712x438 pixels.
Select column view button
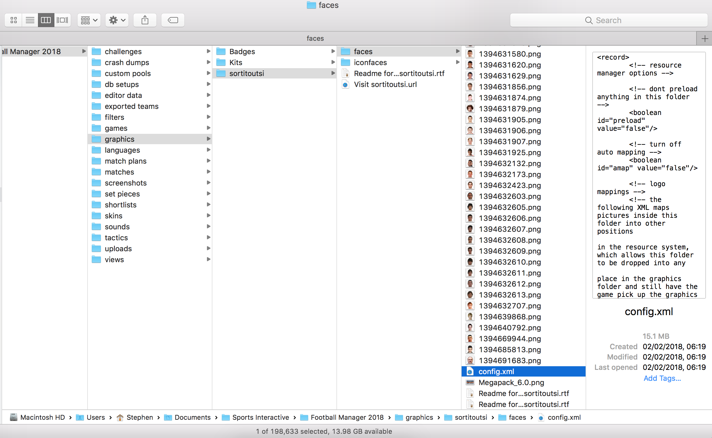click(x=46, y=20)
